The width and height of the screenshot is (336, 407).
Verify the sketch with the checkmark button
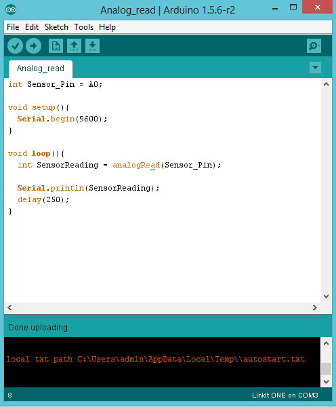(15, 46)
